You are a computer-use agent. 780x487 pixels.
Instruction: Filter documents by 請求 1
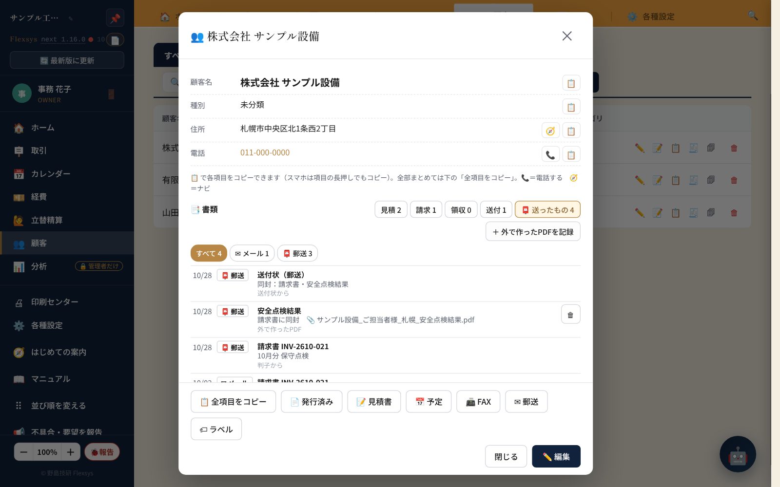pos(426,209)
